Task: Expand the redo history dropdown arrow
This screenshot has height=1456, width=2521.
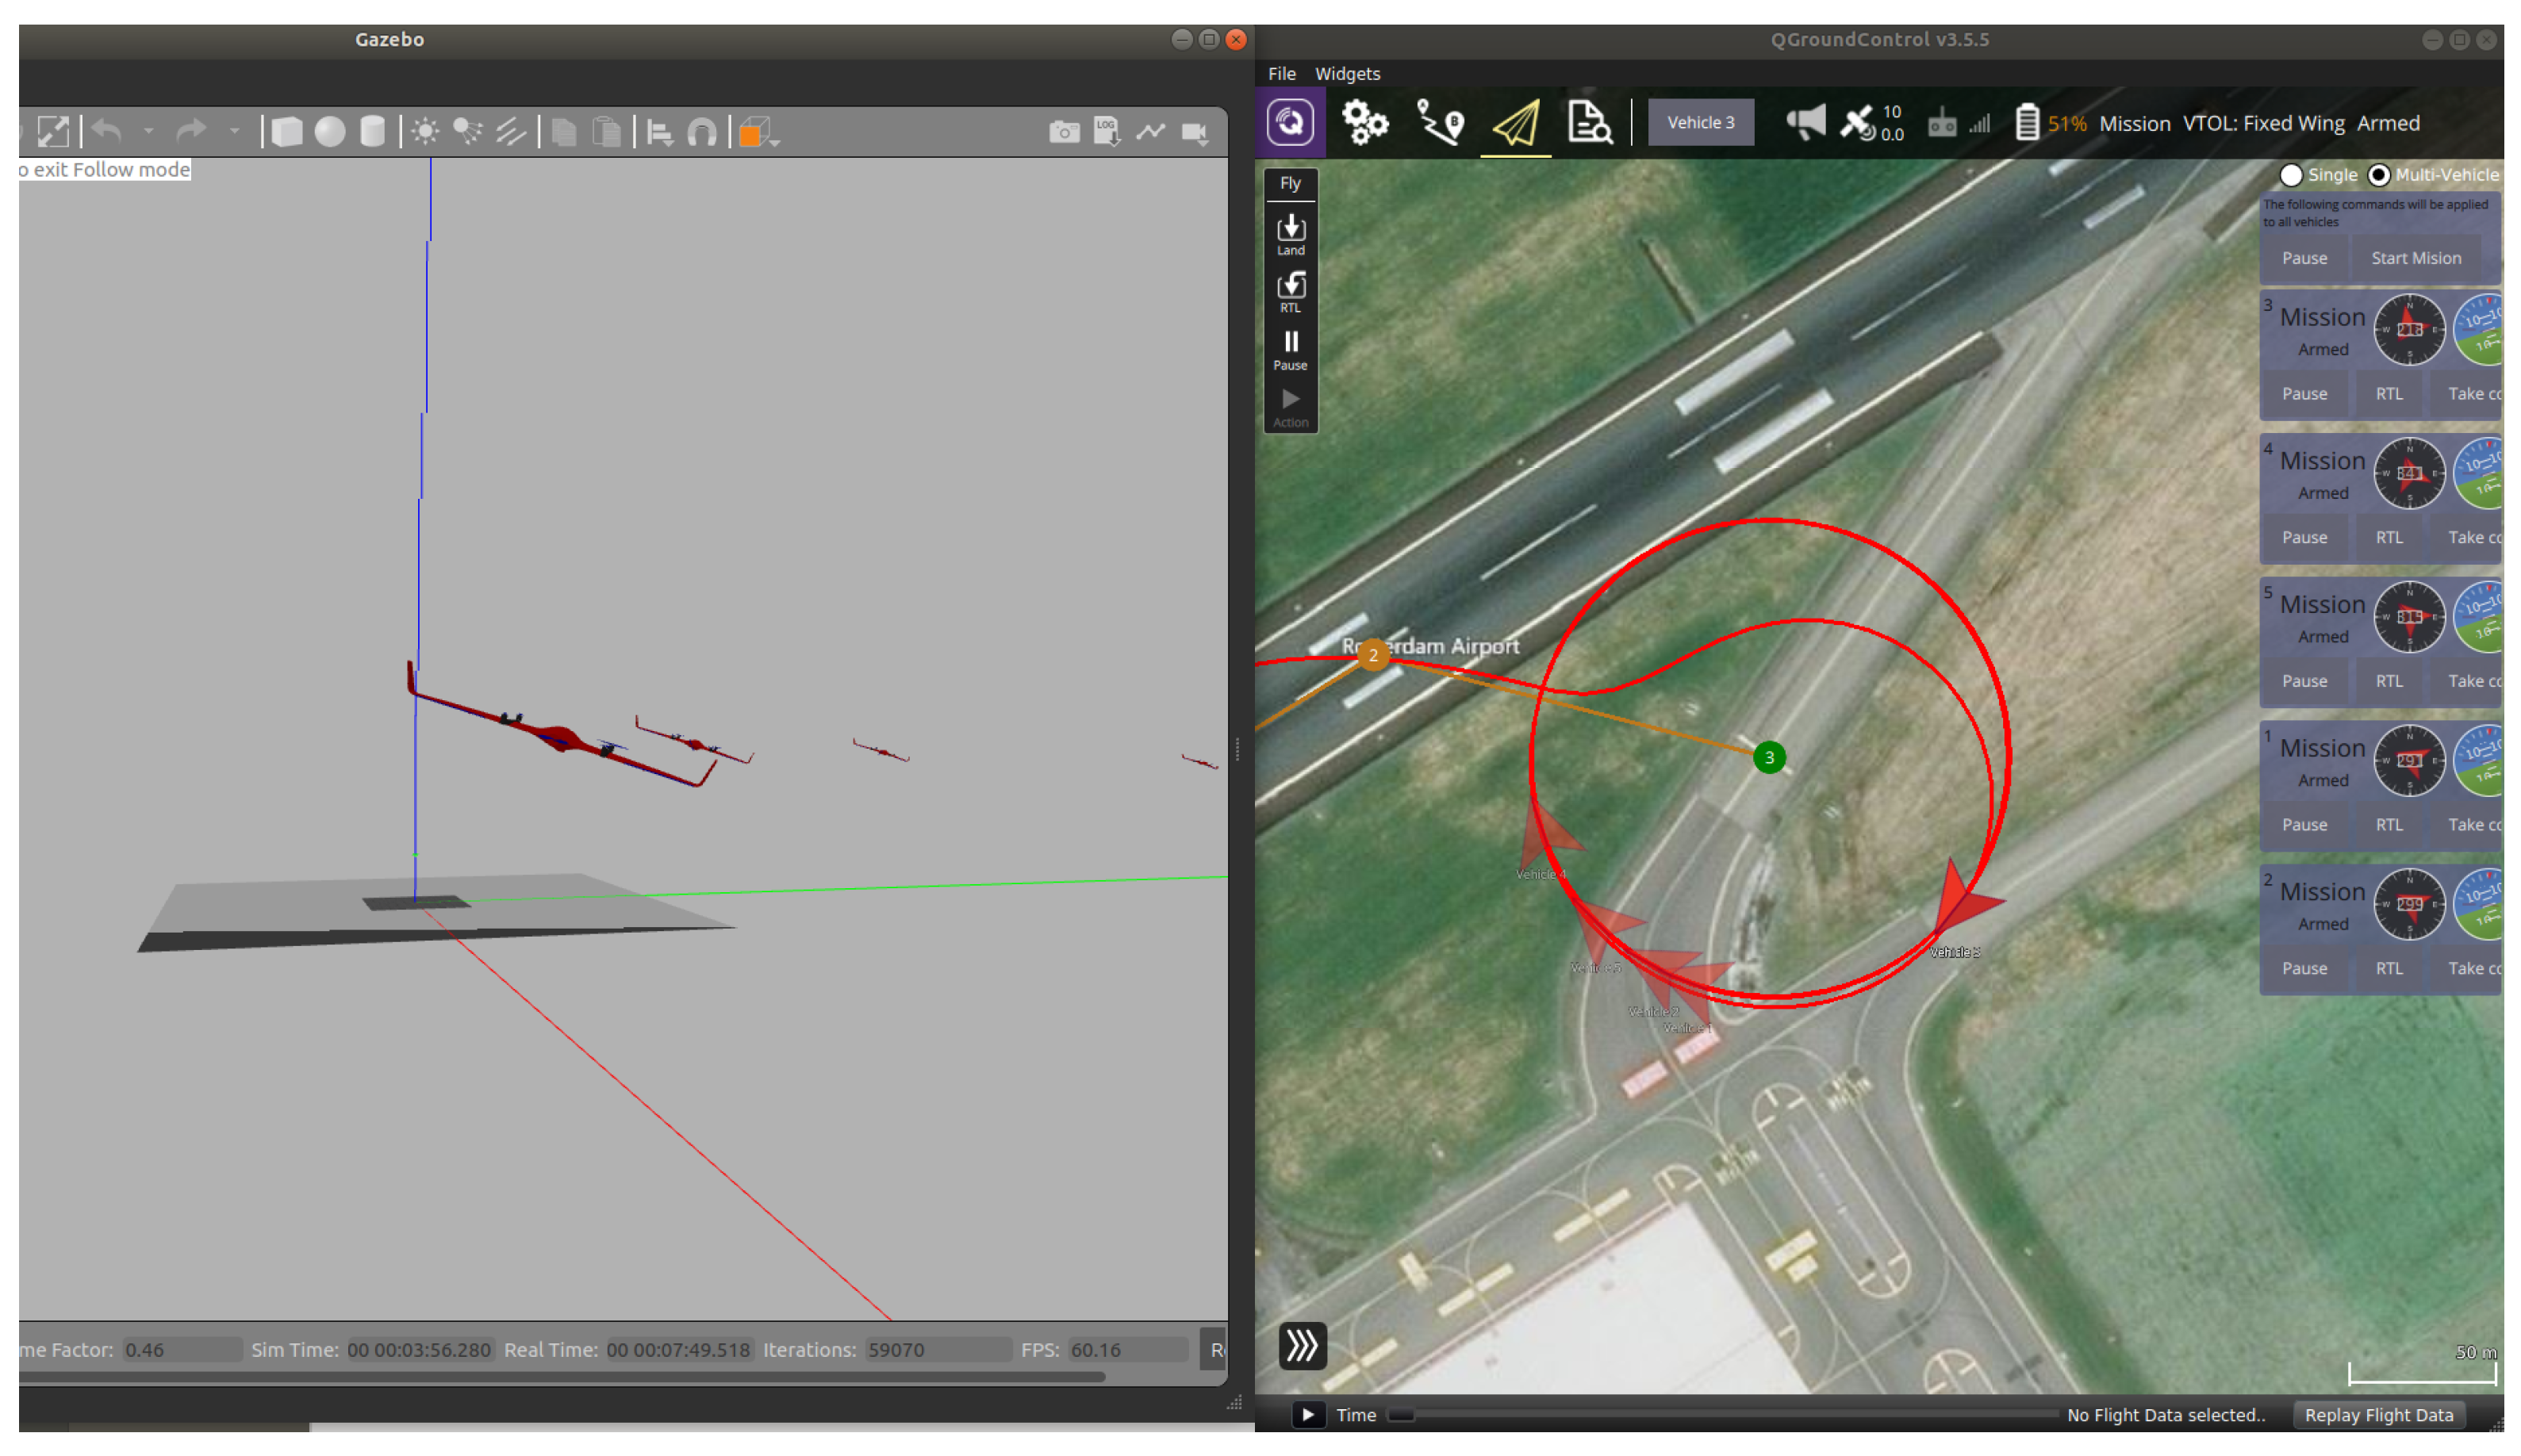Action: (234, 132)
